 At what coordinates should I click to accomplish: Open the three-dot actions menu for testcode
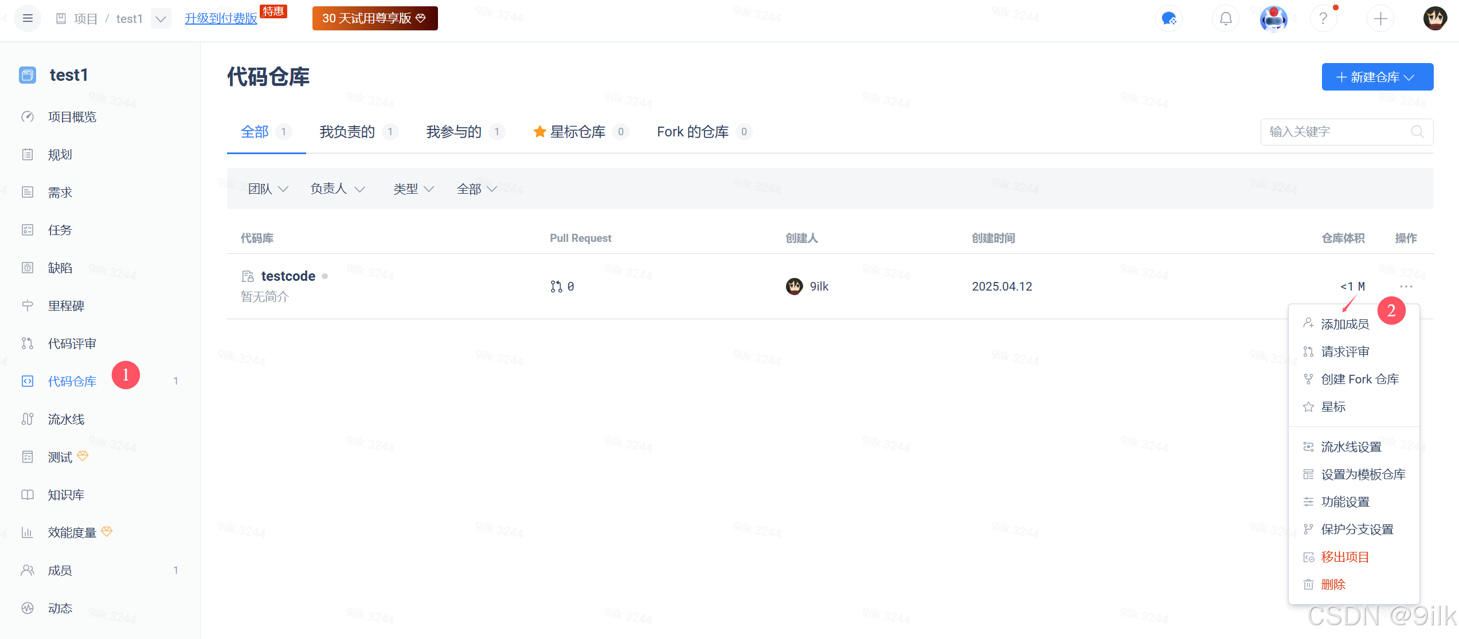click(x=1406, y=286)
